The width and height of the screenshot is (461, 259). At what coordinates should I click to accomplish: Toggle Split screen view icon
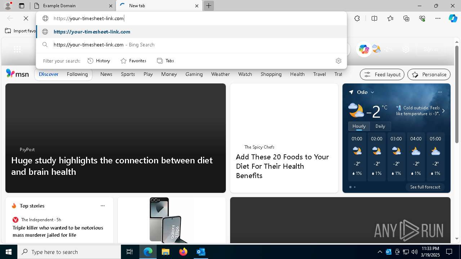[374, 18]
